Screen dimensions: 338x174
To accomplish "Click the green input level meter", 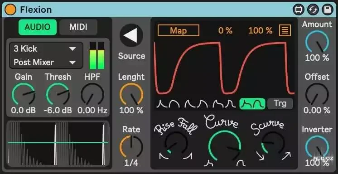I will point(97,55).
